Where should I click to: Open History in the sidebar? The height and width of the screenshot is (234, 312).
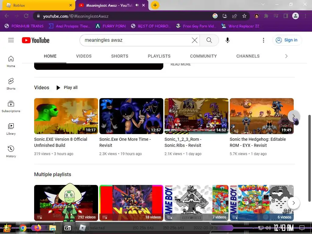click(x=11, y=152)
